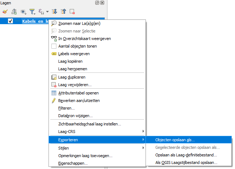Choose Laag kopiëren
Screen dimensions: 235x169
[97, 61]
